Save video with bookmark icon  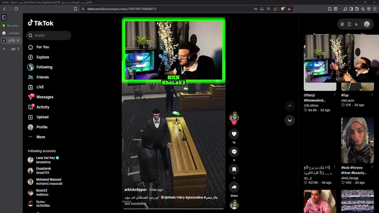[234, 170]
